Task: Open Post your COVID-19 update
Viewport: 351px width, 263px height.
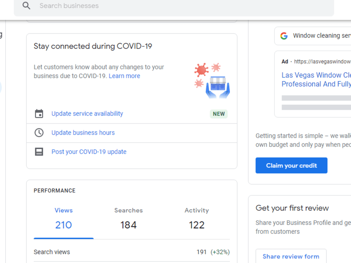Action: (x=89, y=151)
